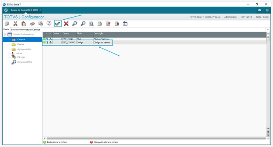Collapse the Estudo Protheusadvpl tree node
This screenshot has width=273, height=147.
5,35
